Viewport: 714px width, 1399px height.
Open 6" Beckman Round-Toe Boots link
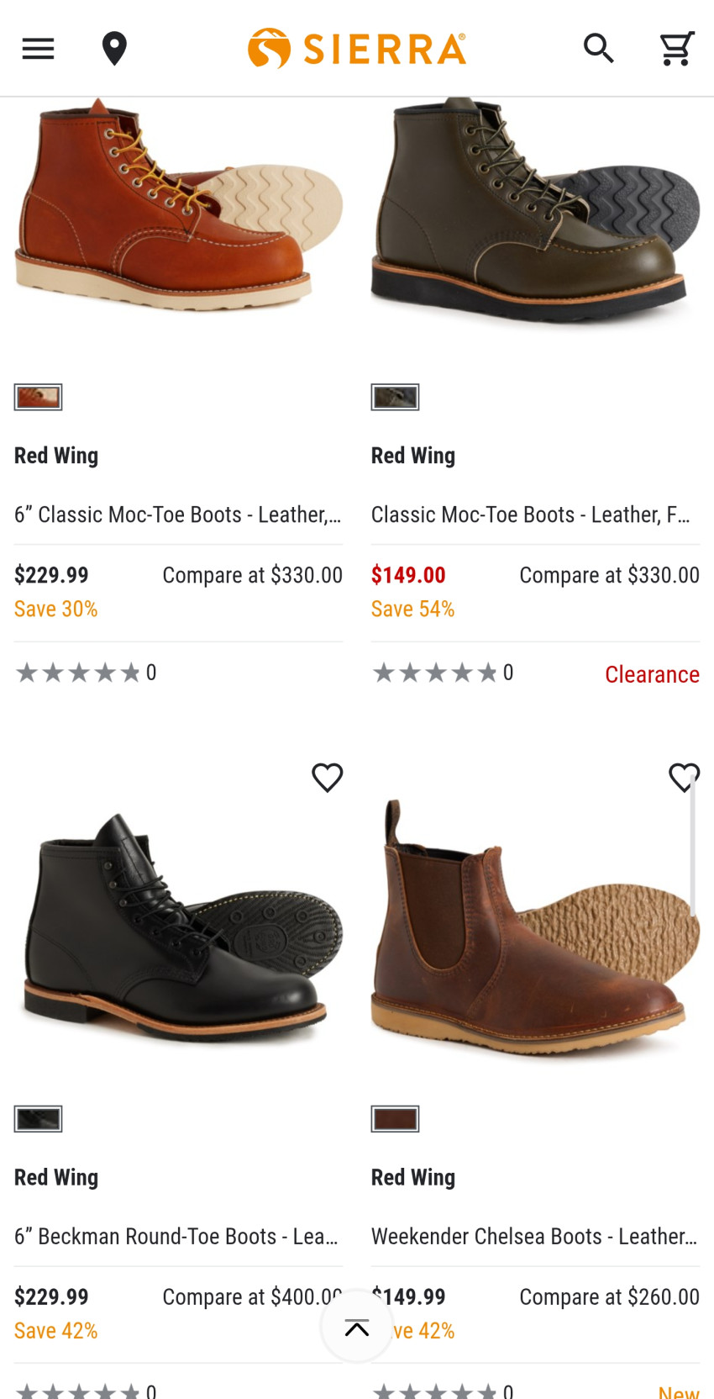tap(176, 1237)
